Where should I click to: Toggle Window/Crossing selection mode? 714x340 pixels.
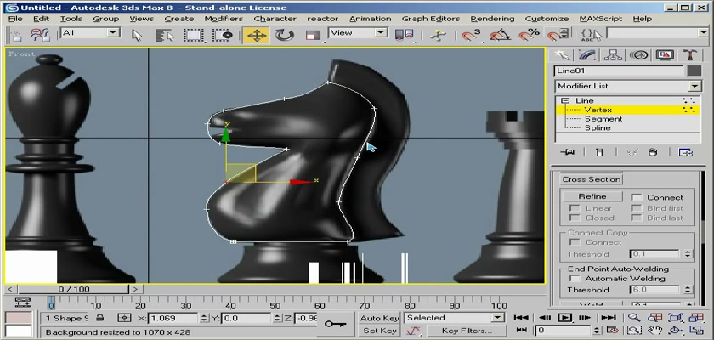(223, 35)
